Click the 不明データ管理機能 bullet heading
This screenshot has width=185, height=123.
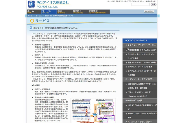tap(42, 89)
